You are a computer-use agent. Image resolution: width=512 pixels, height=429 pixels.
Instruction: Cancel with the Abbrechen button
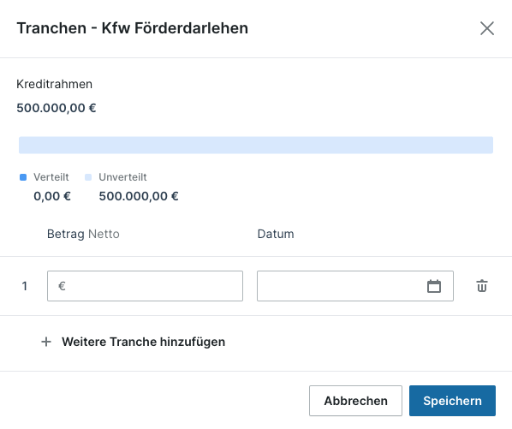click(355, 401)
